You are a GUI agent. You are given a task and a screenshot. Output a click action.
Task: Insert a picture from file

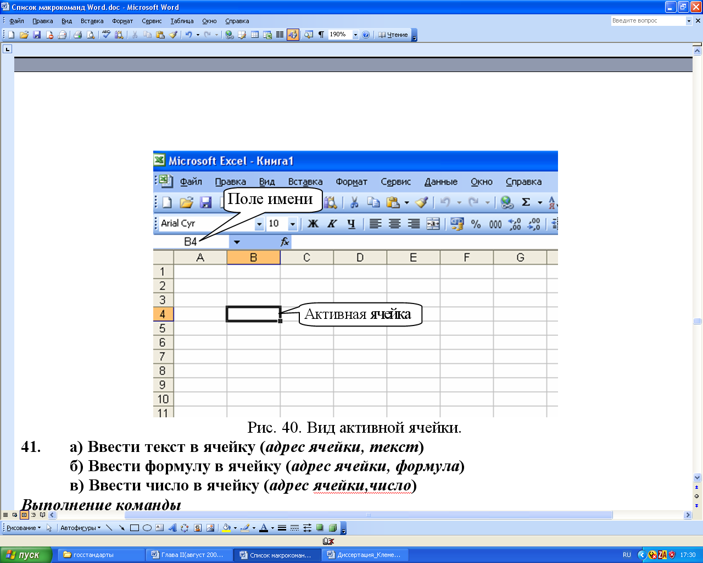pyautogui.click(x=210, y=528)
